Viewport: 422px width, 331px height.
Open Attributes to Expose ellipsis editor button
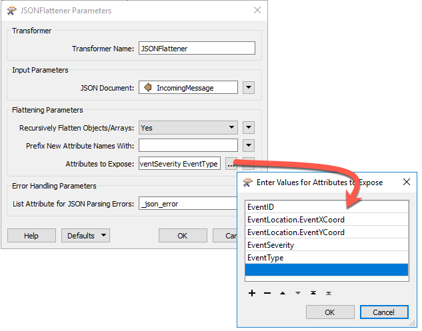tap(231, 164)
